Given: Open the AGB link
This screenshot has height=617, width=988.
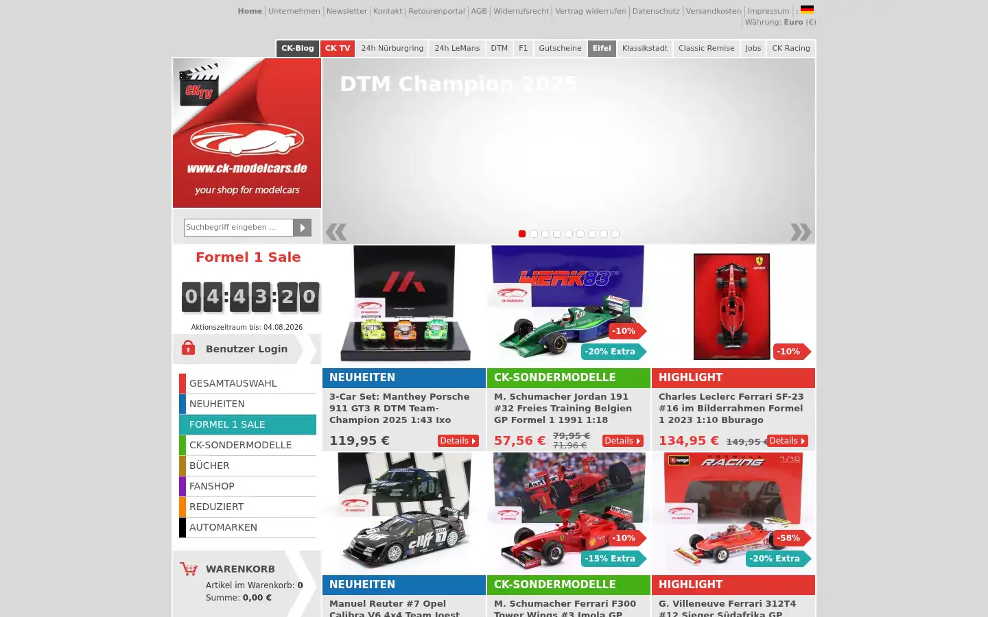Looking at the screenshot, I should click(479, 11).
